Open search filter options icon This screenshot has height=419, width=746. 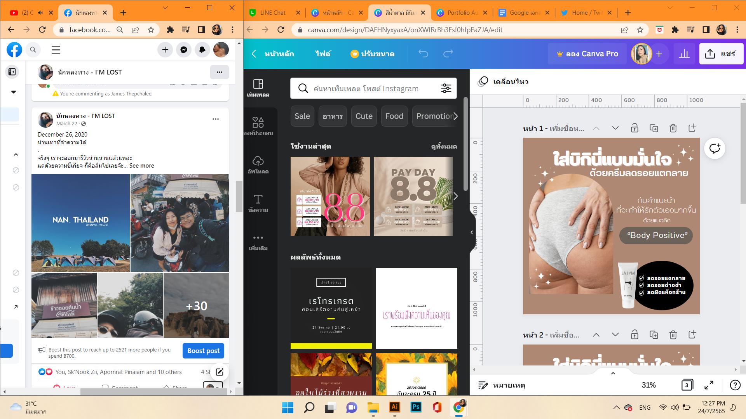click(446, 88)
